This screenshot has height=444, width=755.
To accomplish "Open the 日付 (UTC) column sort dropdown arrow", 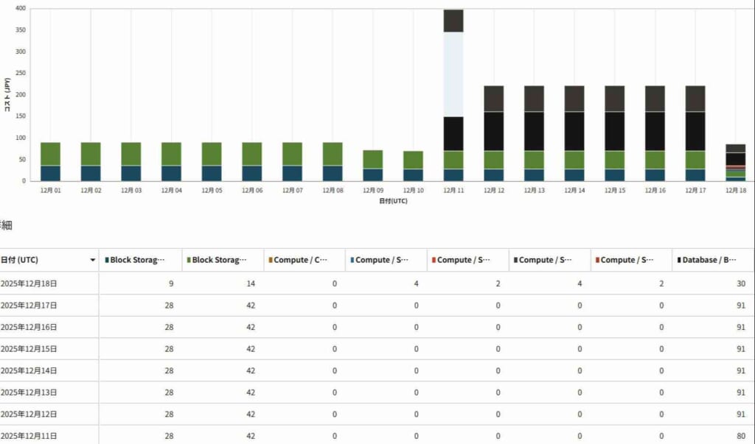I will tap(92, 260).
